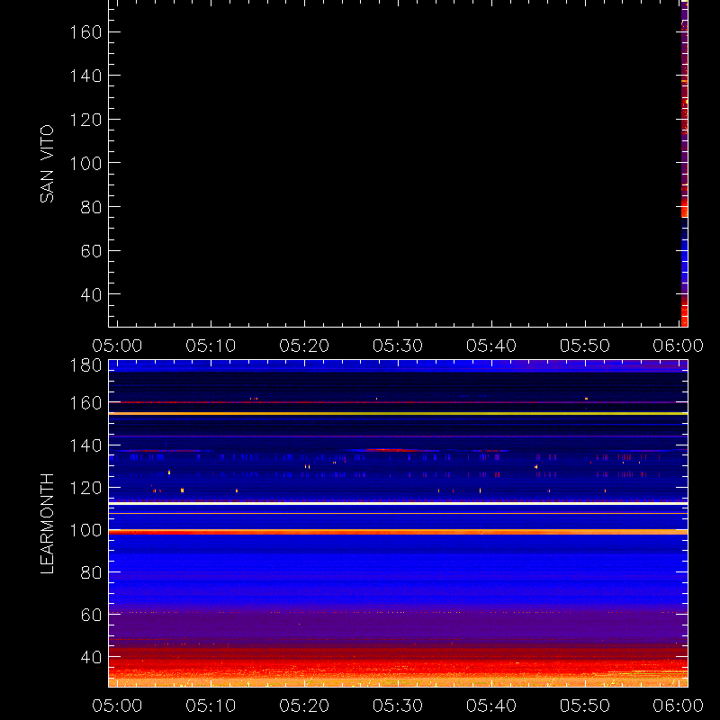Screen dimensions: 720x720
Task: Click the 05:00 time label under the Learmonth plot
Action: tap(117, 706)
